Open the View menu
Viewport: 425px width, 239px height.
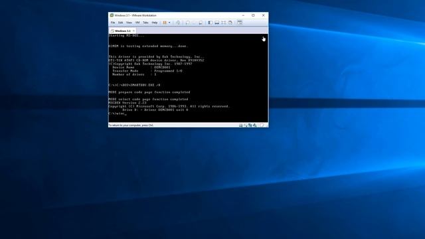coord(129,23)
